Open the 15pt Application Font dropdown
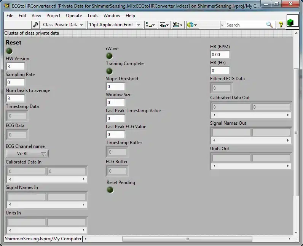 [115, 25]
